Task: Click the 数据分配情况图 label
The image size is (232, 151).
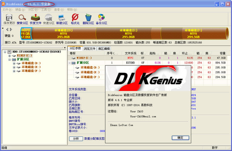Action: click(x=94, y=139)
